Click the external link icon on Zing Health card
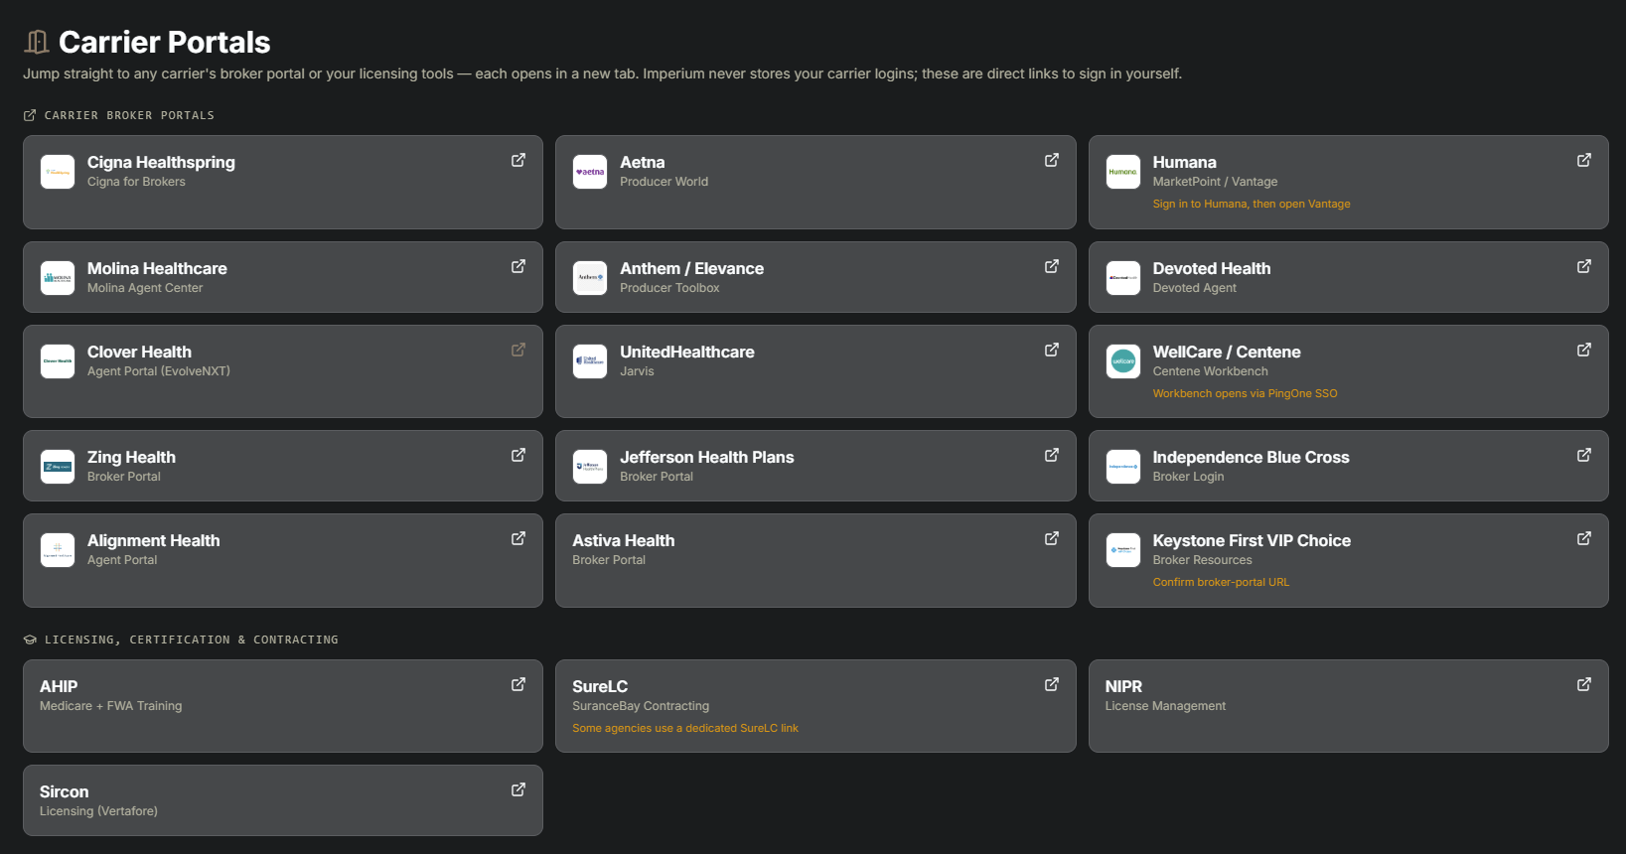This screenshot has height=854, width=1626. (518, 455)
